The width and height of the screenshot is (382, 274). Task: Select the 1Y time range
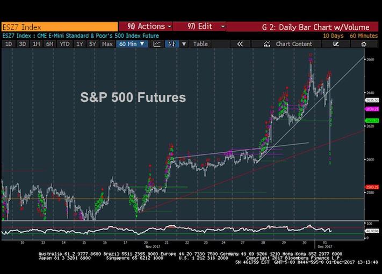[x=80, y=44]
